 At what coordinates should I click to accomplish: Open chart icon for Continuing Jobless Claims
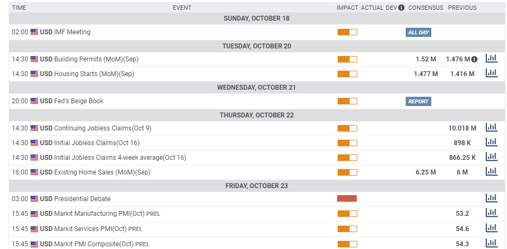(x=491, y=128)
